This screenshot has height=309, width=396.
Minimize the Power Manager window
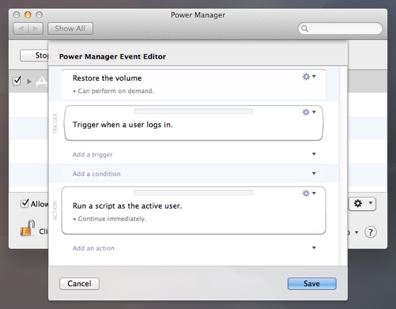28,15
